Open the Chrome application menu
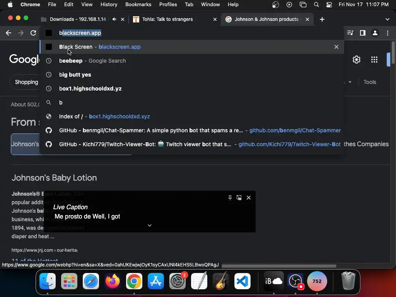 pos(30,4)
